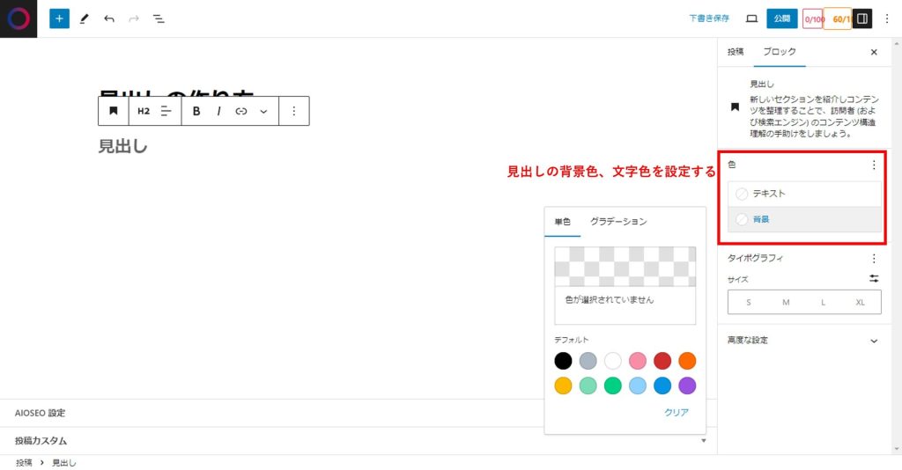Switch to the グラデーション tab
902x470 pixels.
click(618, 222)
